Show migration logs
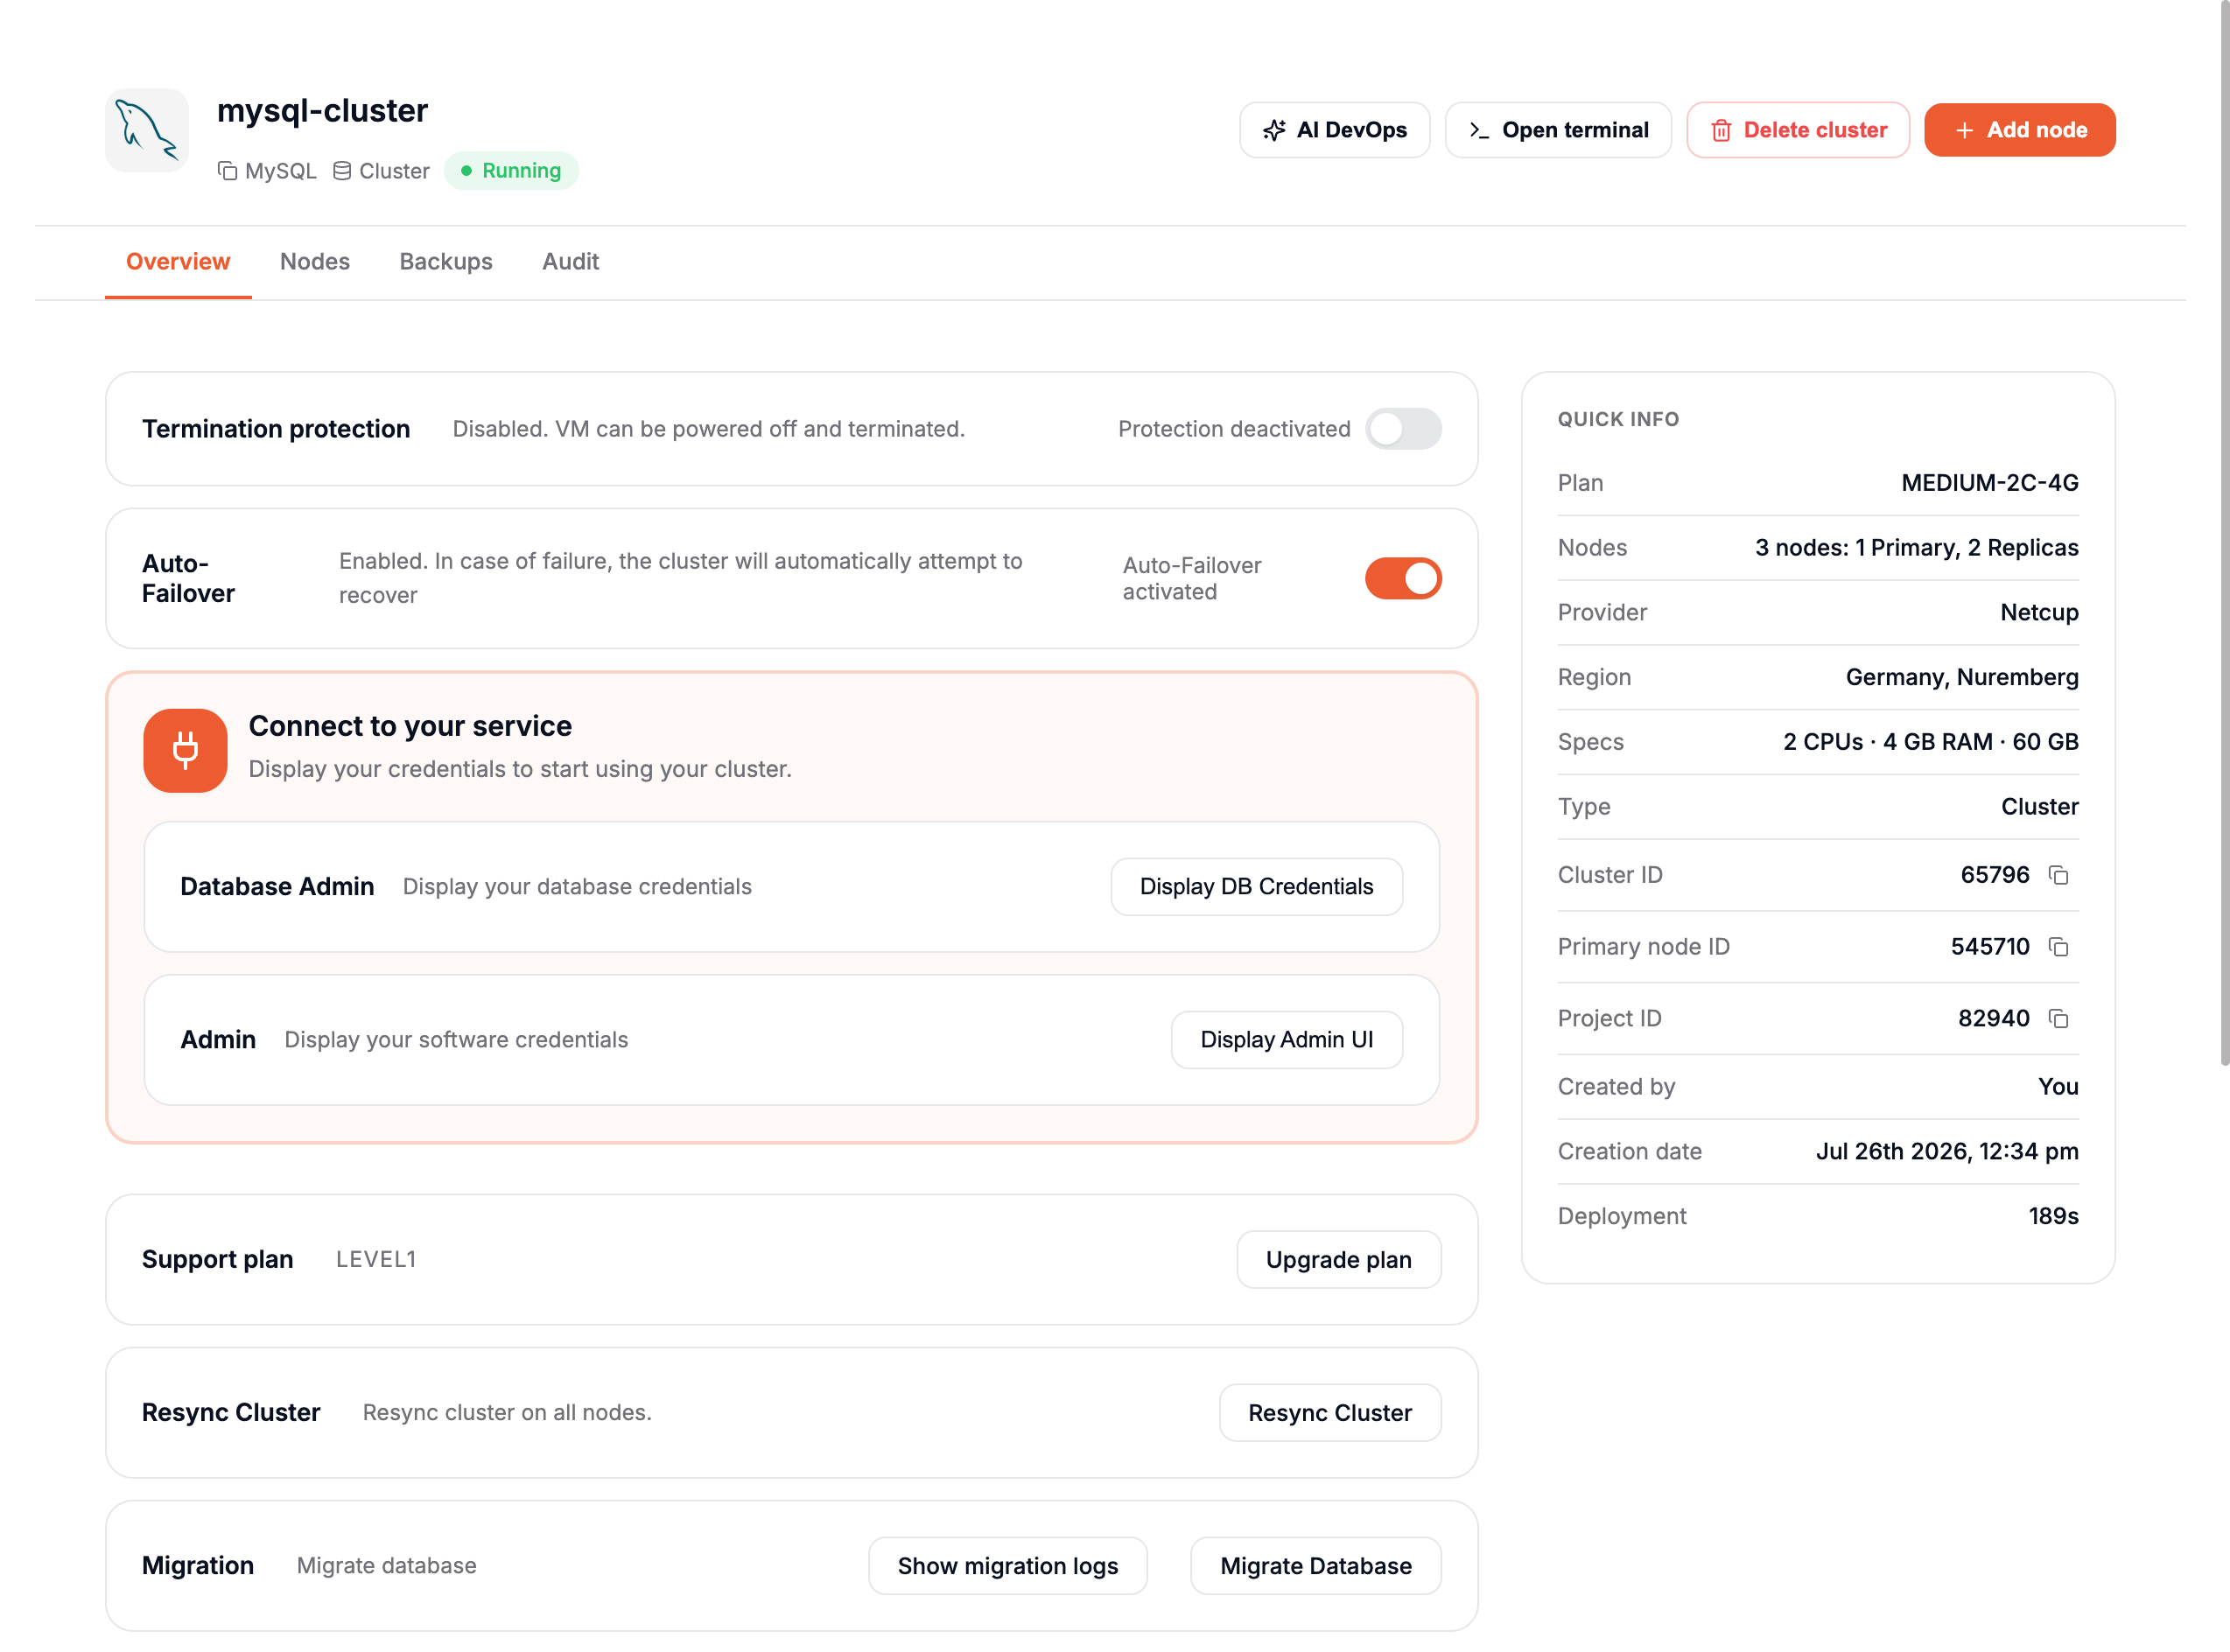Image resolution: width=2230 pixels, height=1652 pixels. (1007, 1566)
